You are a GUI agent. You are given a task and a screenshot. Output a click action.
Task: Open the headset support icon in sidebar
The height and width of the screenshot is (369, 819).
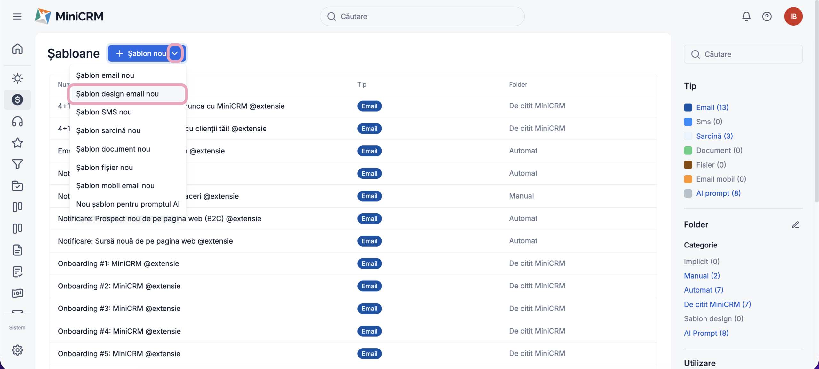pyautogui.click(x=17, y=122)
